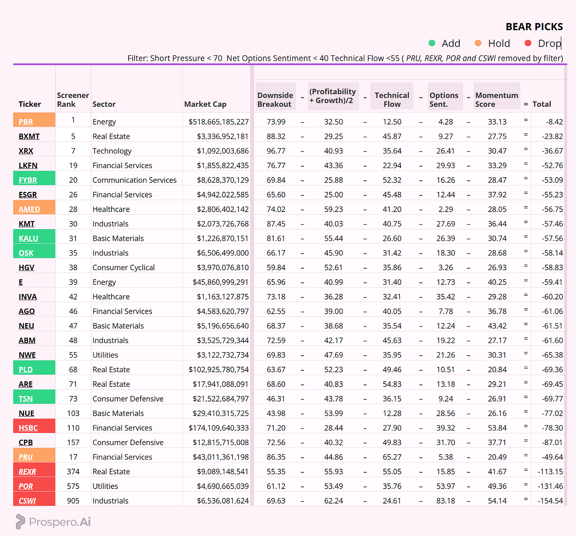Open the CSWI ticker link
The width and height of the screenshot is (576, 536).
click(27, 501)
